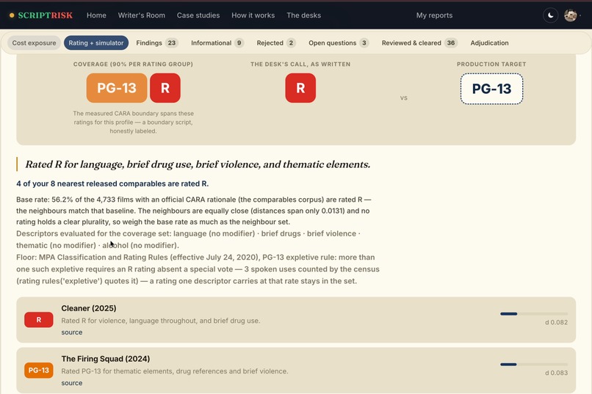
Task: Click the Open questions count 3
Action: pos(364,43)
